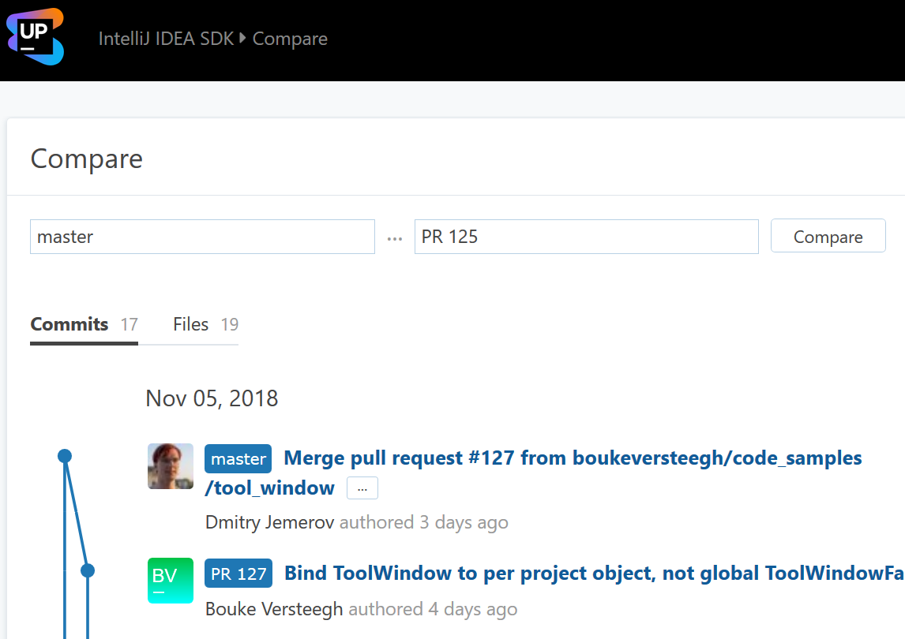This screenshot has width=905, height=639.
Task: Click the master branch input field
Action: [202, 237]
